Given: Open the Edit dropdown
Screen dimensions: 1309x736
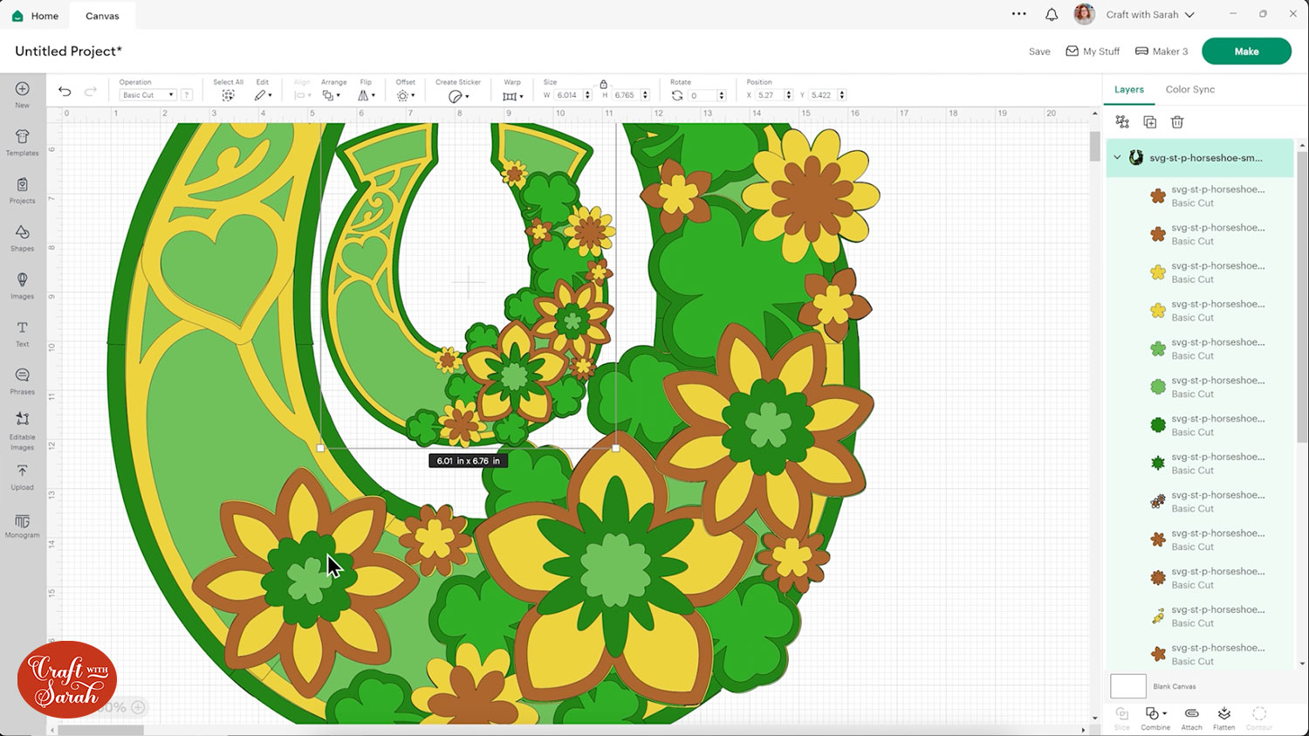Looking at the screenshot, I should point(263,95).
